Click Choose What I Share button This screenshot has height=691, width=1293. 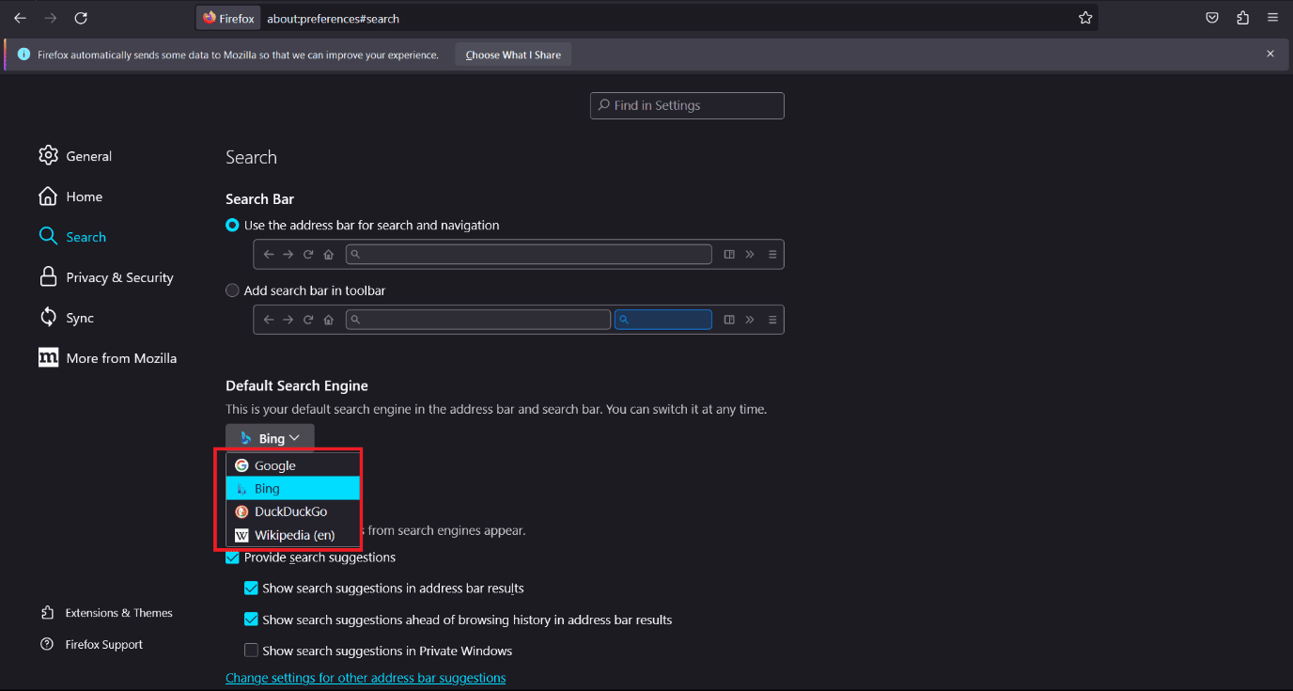point(513,55)
